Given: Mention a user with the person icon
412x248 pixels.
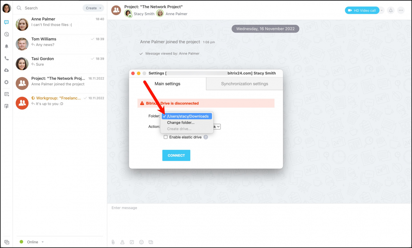Looking at the screenshot, I should tap(122, 242).
